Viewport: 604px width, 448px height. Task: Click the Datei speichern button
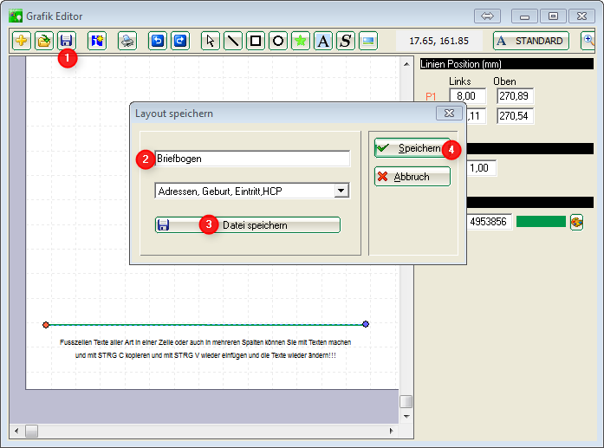[248, 224]
